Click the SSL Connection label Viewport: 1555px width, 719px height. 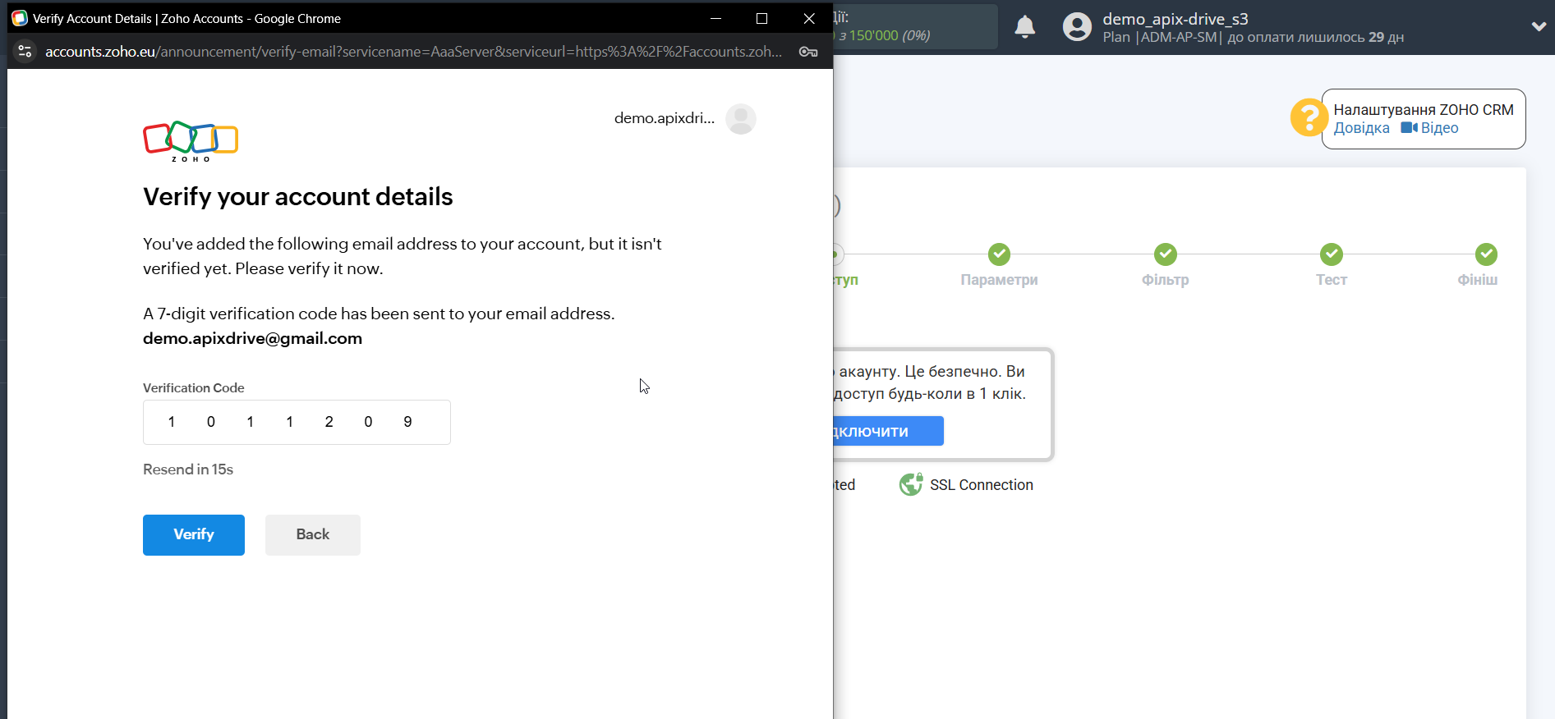coord(981,485)
